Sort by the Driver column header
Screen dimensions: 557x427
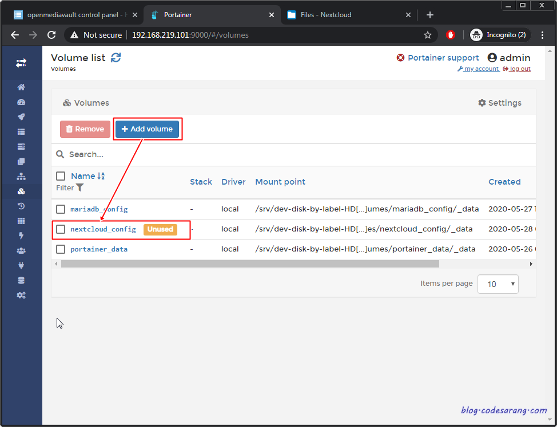pos(233,182)
